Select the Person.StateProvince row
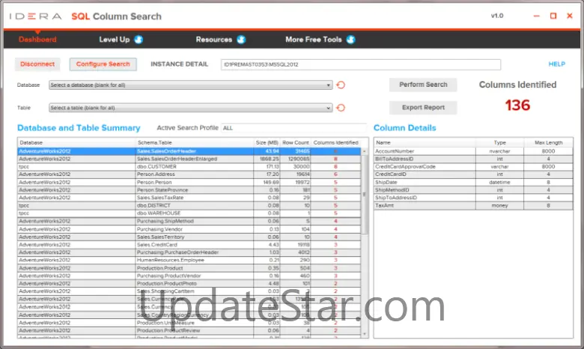 [x=189, y=190]
